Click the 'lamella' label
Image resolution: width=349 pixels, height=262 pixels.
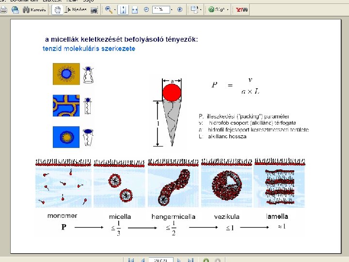click(x=277, y=216)
